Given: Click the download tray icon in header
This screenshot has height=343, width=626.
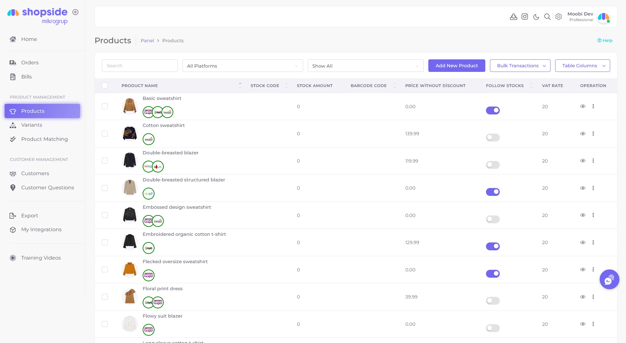Looking at the screenshot, I should click(x=513, y=16).
